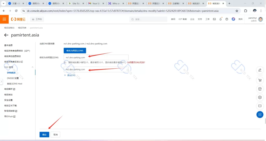Close the 文章 browser tab

(x=23, y=3)
